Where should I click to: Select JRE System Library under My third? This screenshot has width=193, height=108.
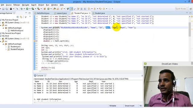[x=17, y=39]
